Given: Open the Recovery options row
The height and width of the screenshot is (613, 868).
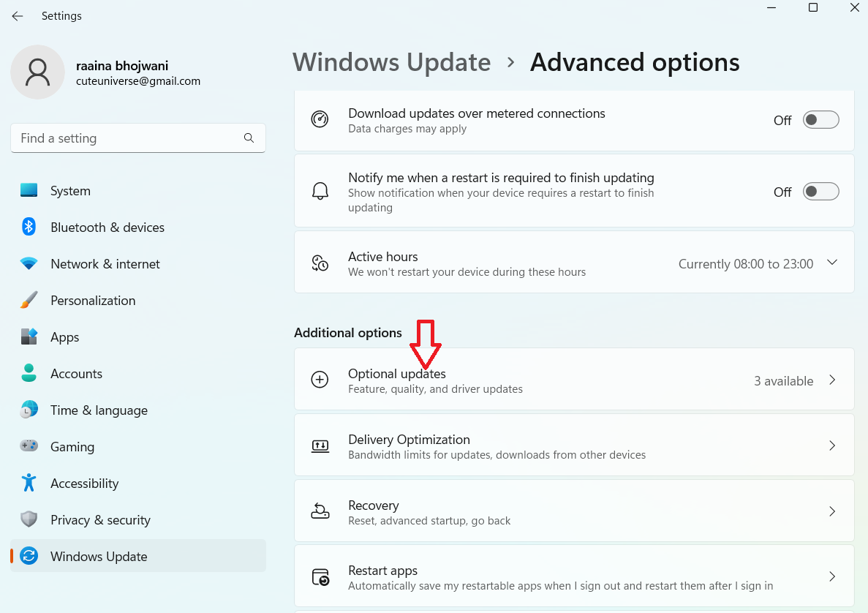Looking at the screenshot, I should pos(573,511).
